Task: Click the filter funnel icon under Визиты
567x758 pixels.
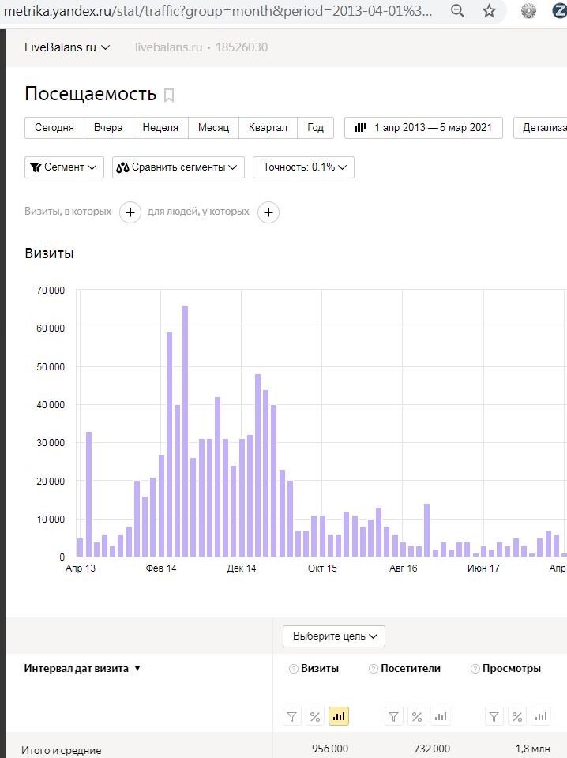Action: (x=292, y=716)
